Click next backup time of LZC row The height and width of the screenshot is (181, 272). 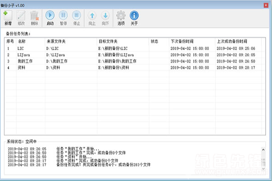[190, 49]
